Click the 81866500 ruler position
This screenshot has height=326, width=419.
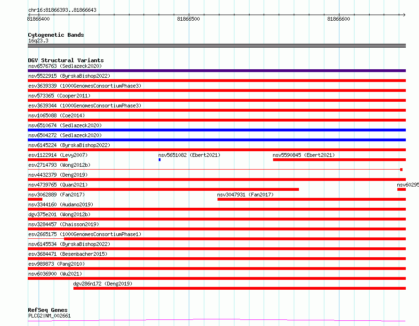coord(189,19)
